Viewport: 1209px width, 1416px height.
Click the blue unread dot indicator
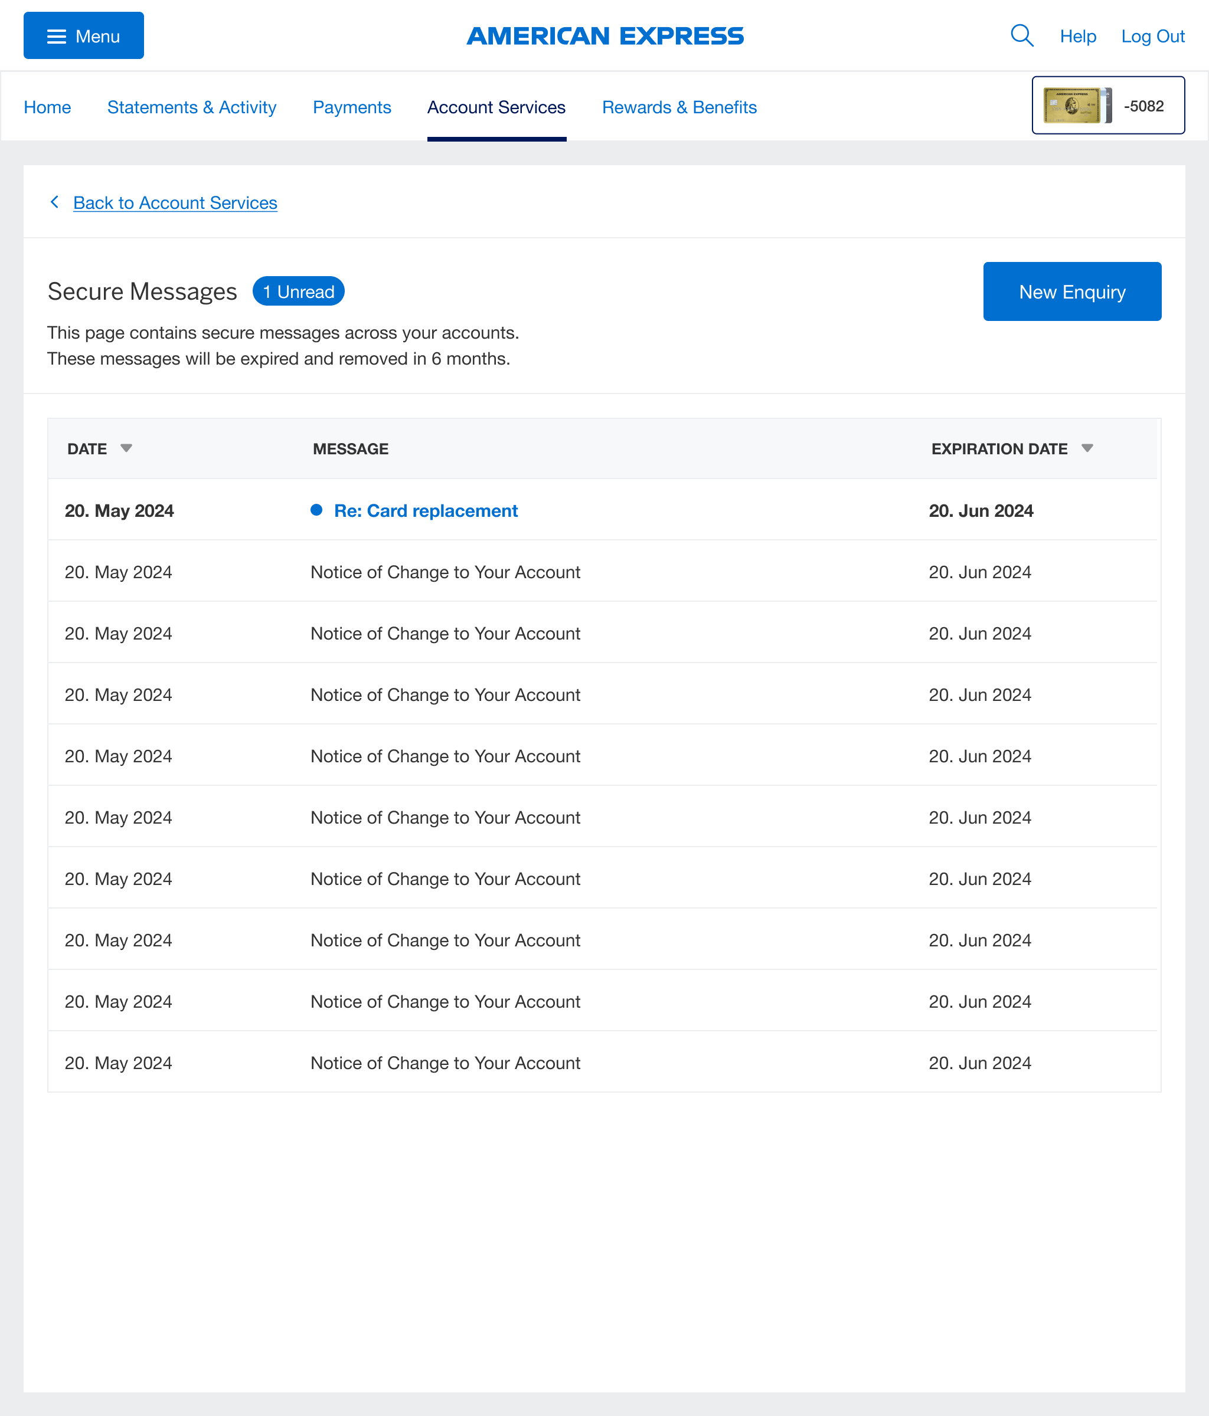click(x=316, y=510)
